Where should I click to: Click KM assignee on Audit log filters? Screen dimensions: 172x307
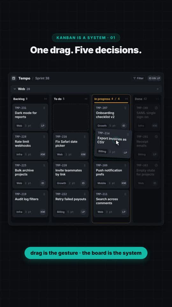43,212
